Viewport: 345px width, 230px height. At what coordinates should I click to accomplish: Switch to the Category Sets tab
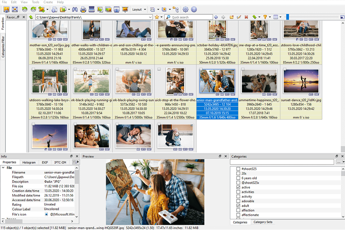tap(263, 222)
